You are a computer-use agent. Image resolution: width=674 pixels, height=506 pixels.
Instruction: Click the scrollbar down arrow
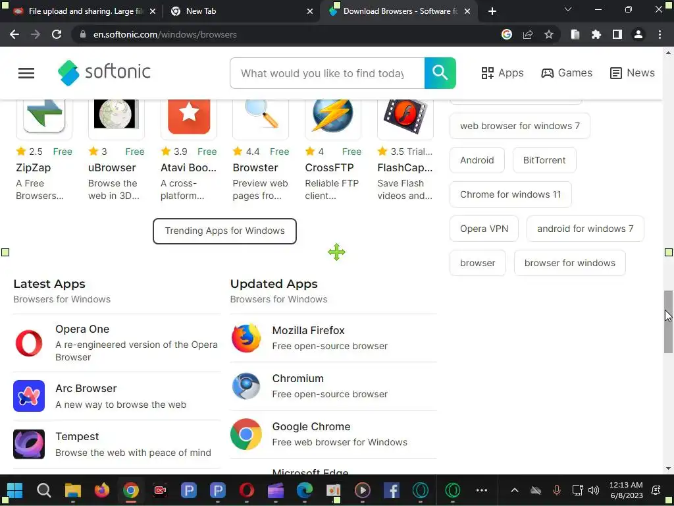(669, 468)
